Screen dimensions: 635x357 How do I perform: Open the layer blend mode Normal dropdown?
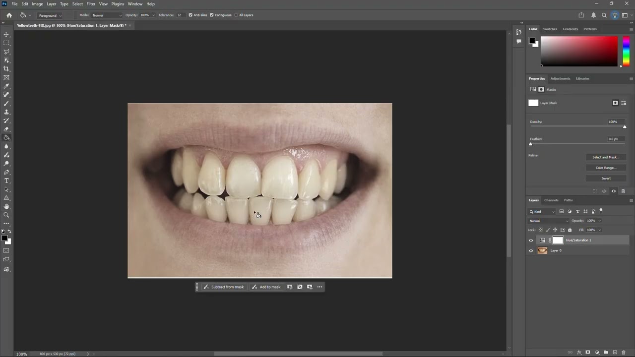click(x=549, y=221)
